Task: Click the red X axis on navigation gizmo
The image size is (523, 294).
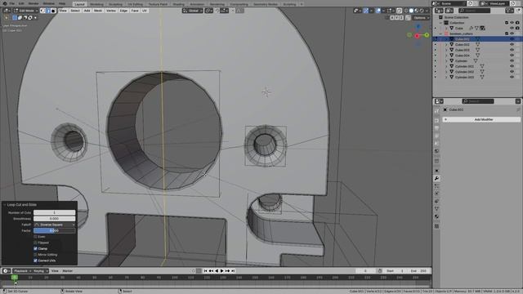Action: 417,36
